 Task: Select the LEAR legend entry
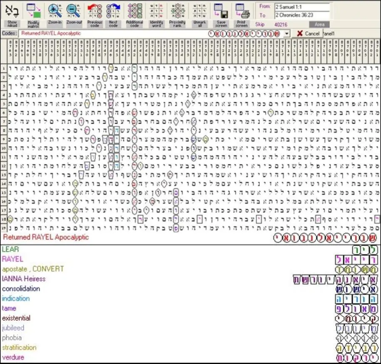(x=10, y=249)
